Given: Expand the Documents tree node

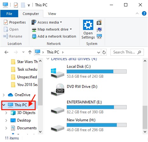Looking at the screenshot, I should tap(6, 128).
